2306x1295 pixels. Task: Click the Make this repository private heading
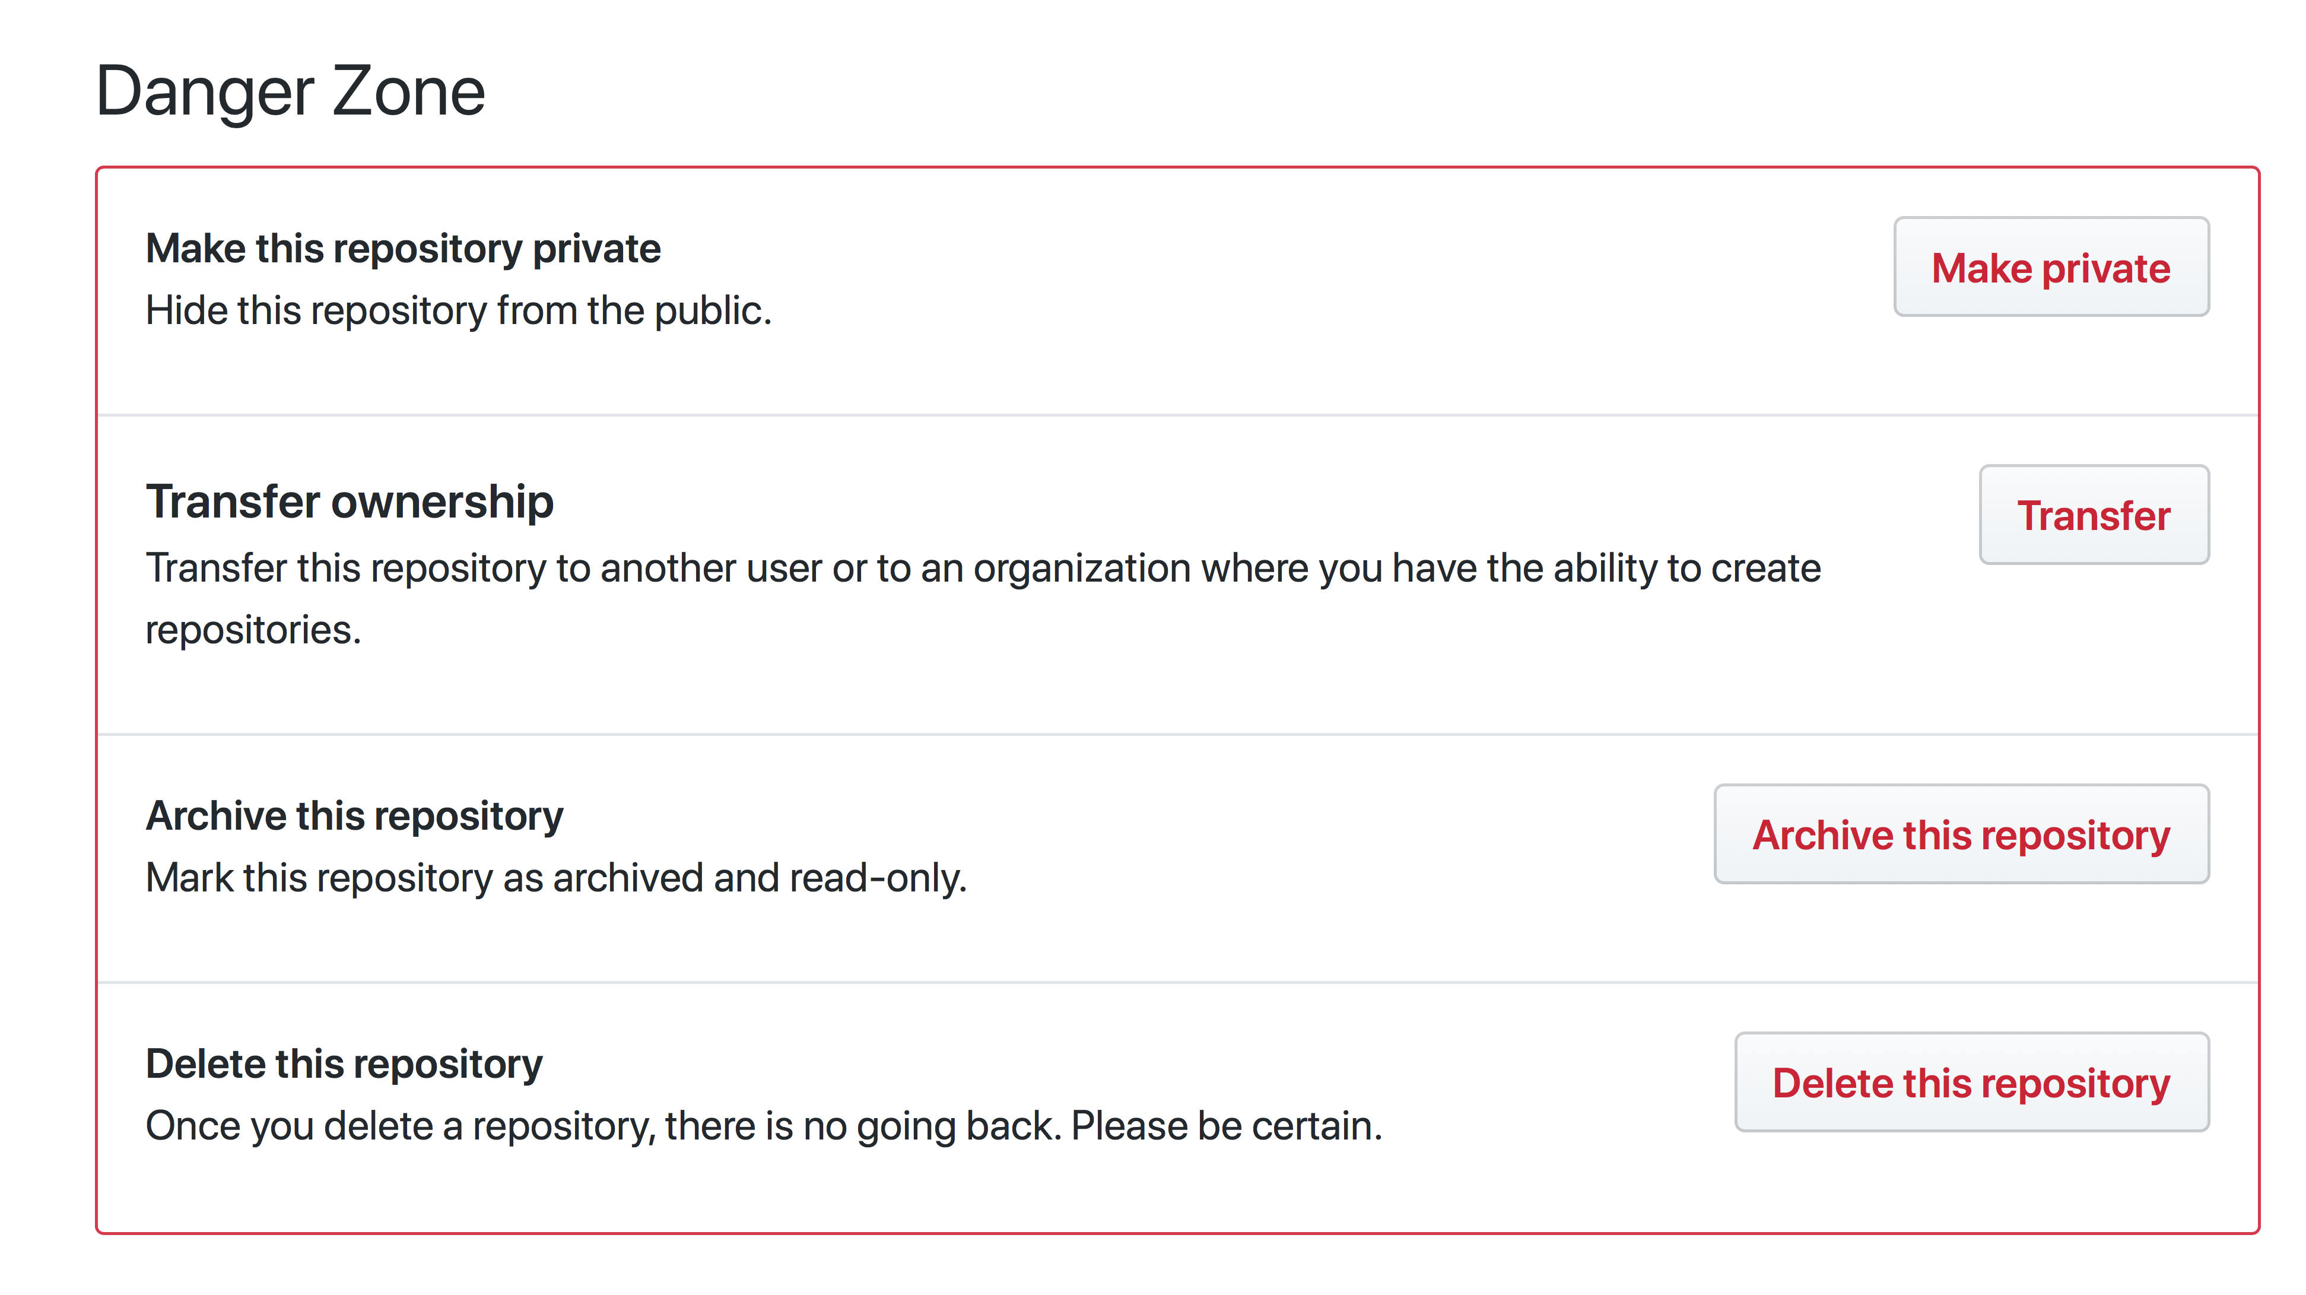pos(403,248)
